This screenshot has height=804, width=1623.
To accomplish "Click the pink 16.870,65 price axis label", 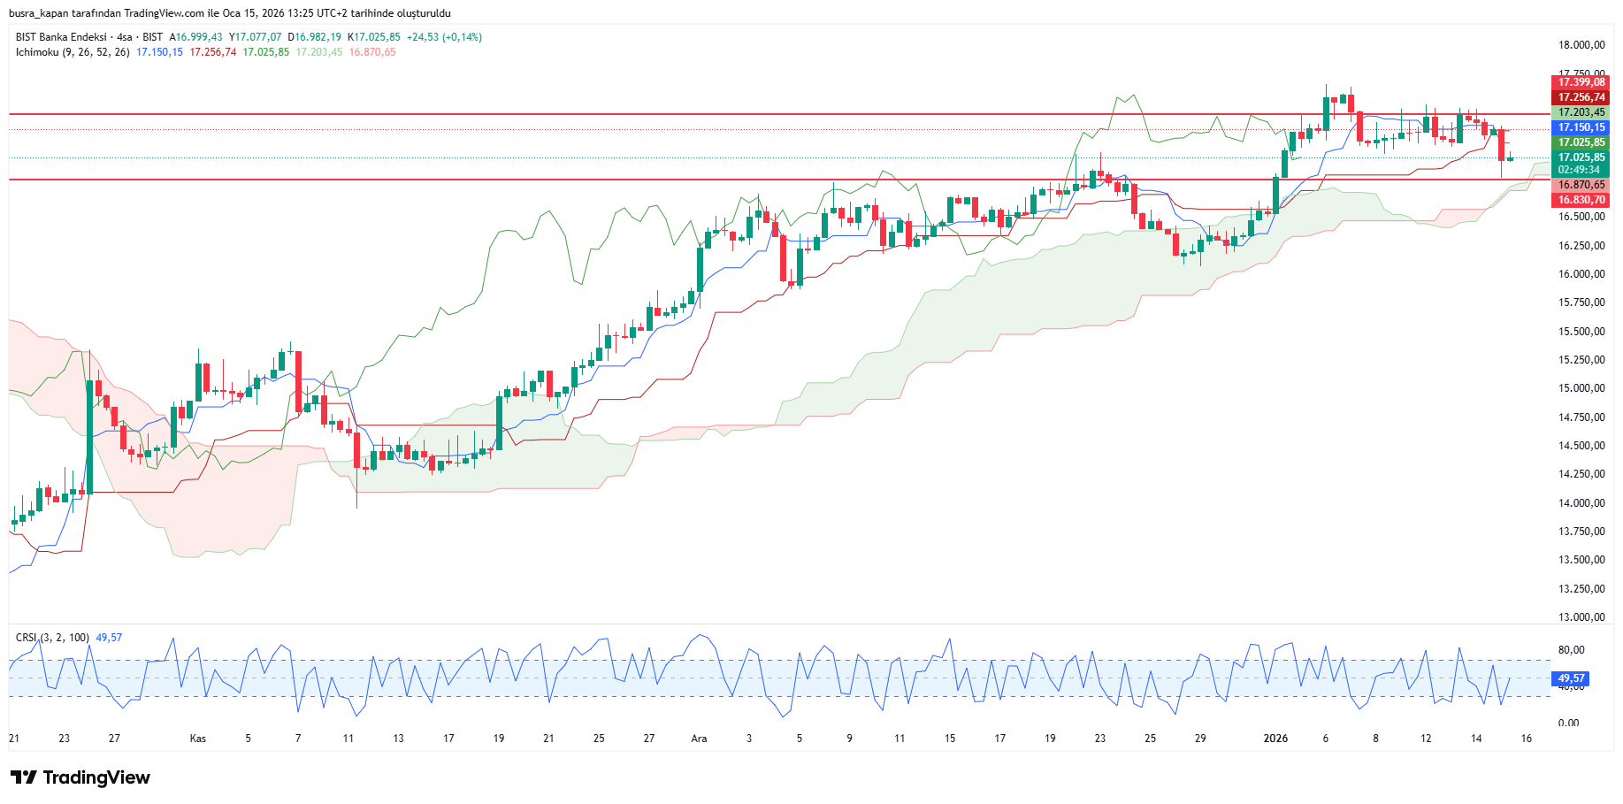I will (1581, 185).
